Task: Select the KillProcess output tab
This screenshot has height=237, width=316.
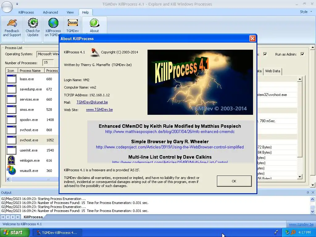Action: click(33, 217)
